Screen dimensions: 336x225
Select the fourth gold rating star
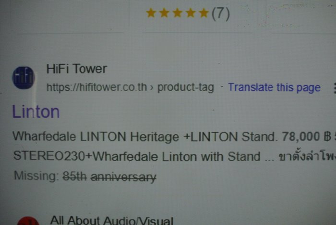(191, 13)
